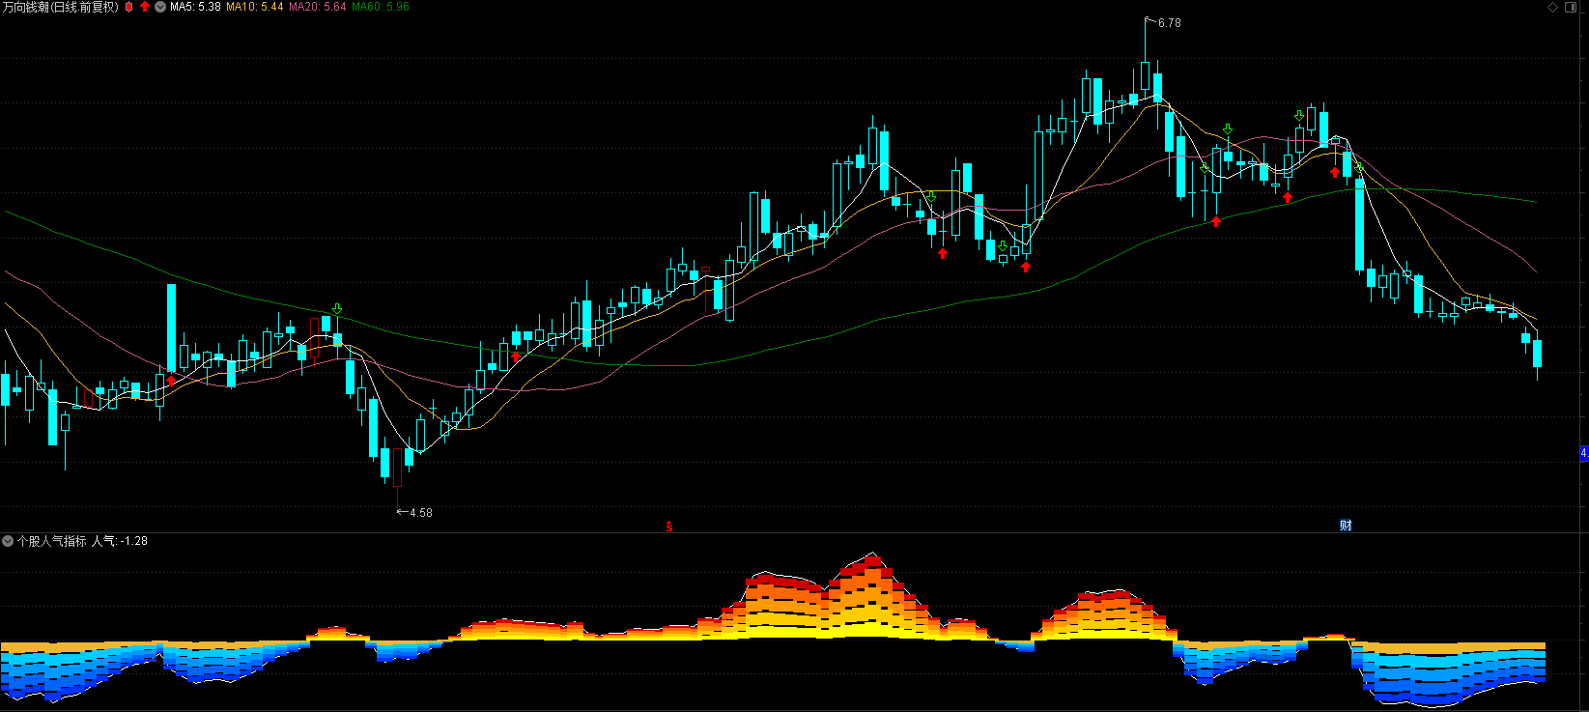Expand the 个股人气指标 indicator menu arrow
Viewport: 1589px width, 712px height.
(8, 541)
